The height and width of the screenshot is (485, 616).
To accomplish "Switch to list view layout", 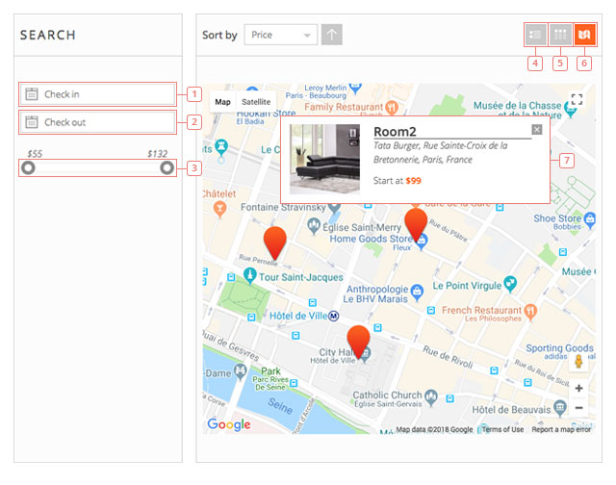I will coord(535,35).
